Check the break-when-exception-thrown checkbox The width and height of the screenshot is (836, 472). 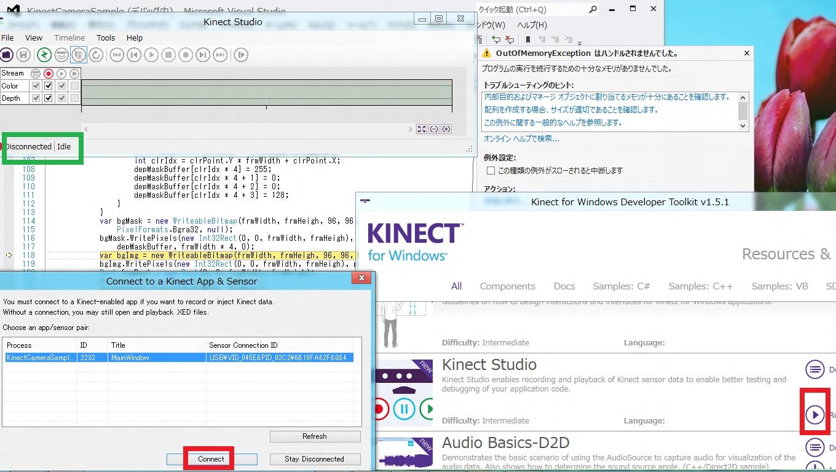[491, 170]
